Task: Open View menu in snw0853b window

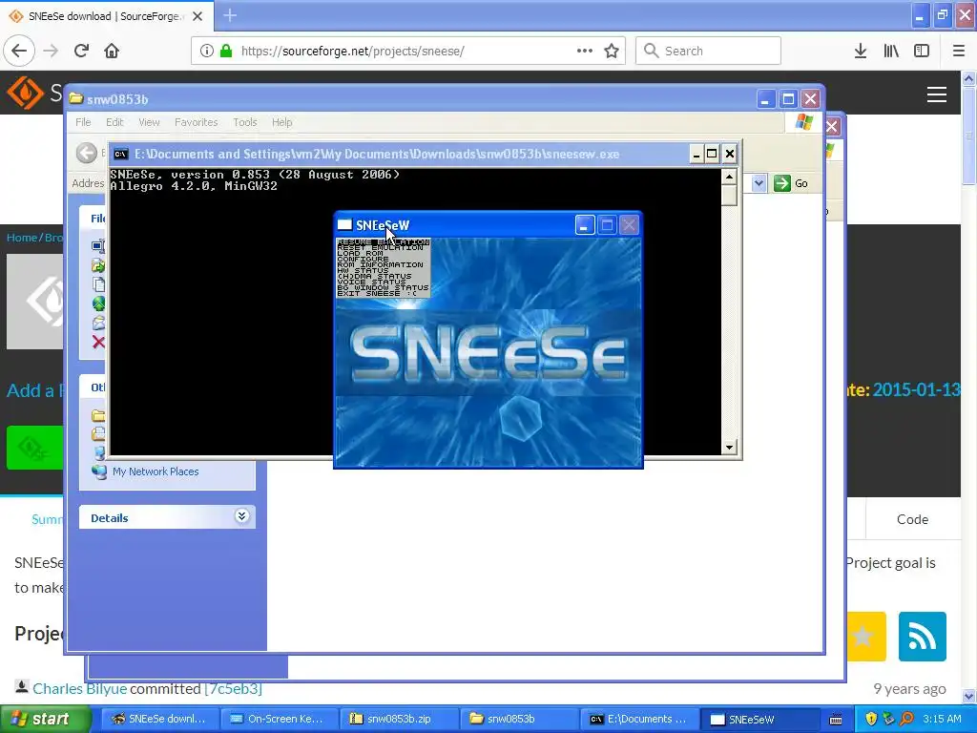Action: (149, 122)
